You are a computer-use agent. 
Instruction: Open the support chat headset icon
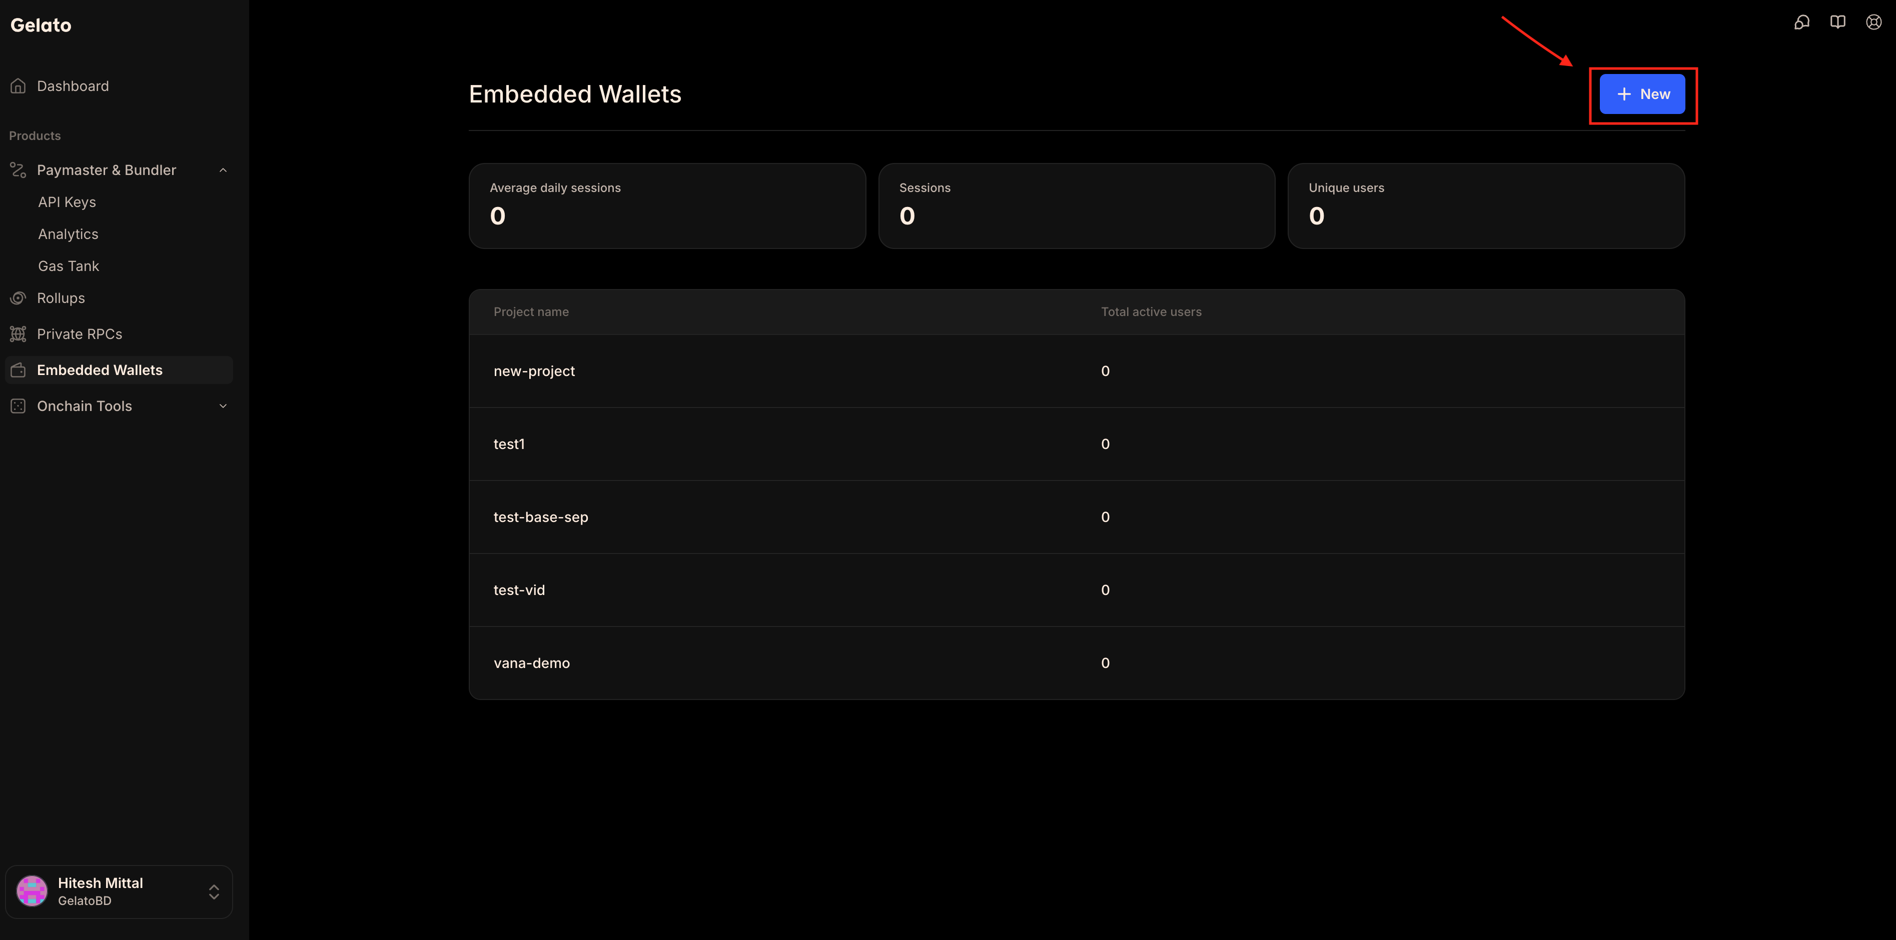(x=1802, y=22)
